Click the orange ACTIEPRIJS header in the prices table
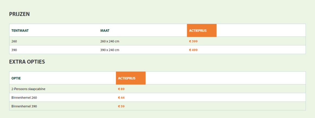The image size is (315, 118). pyautogui.click(x=202, y=31)
